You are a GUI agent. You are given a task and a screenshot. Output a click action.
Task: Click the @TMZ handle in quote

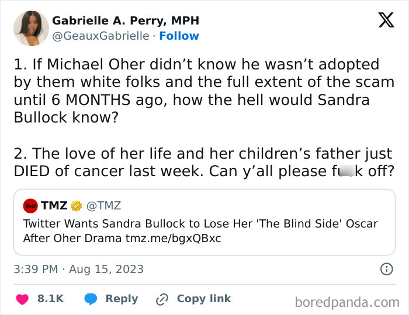click(103, 205)
